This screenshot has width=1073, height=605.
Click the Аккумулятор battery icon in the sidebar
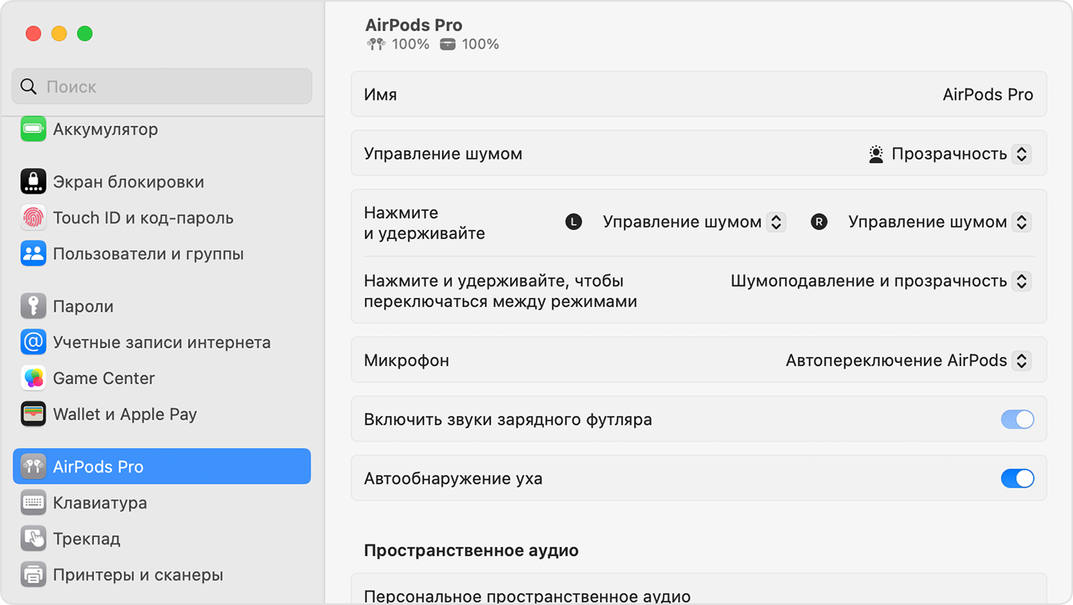coord(33,129)
